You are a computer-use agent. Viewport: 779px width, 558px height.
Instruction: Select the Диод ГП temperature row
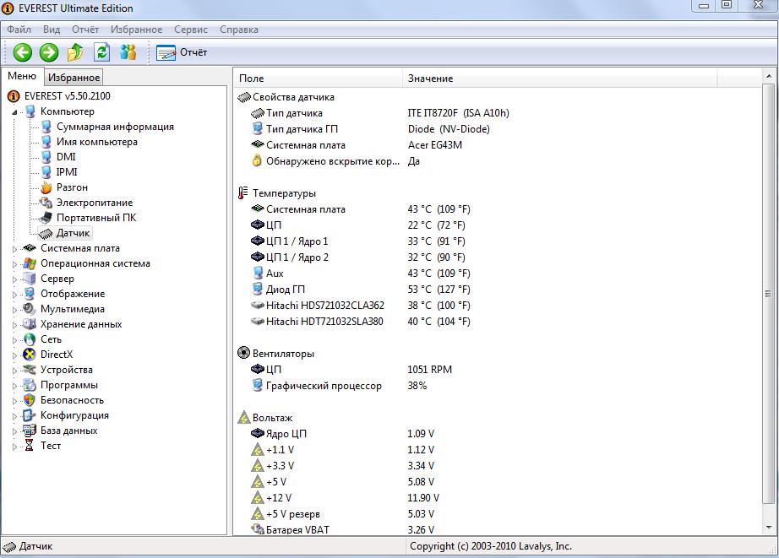pyautogui.click(x=286, y=290)
